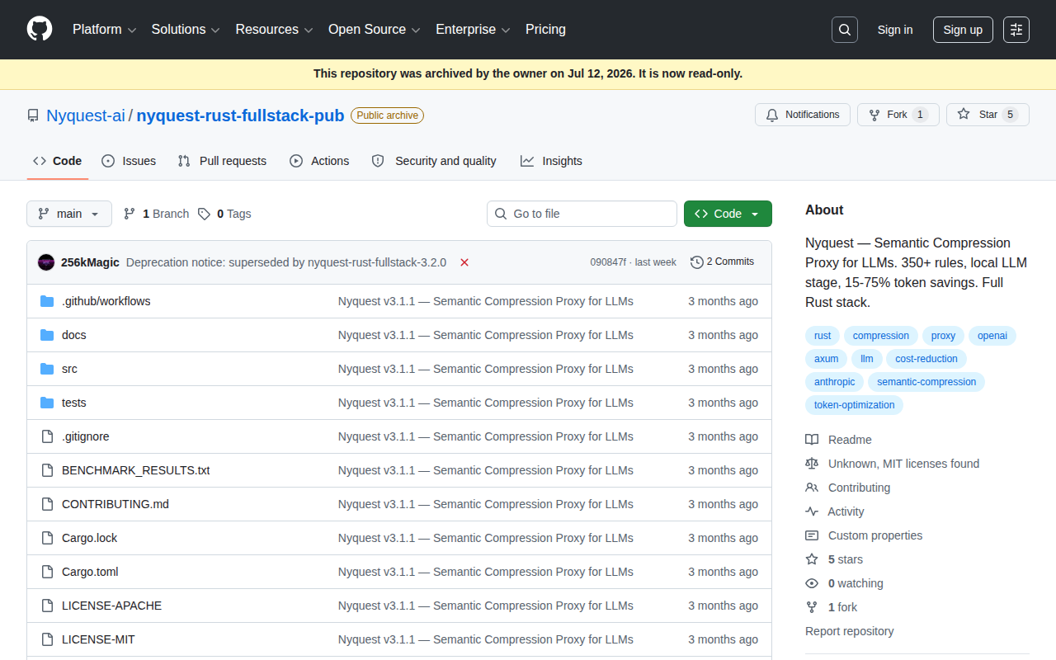Click the tag icon beside 0 Tags
Viewport: 1056px width, 660px height.
[204, 214]
